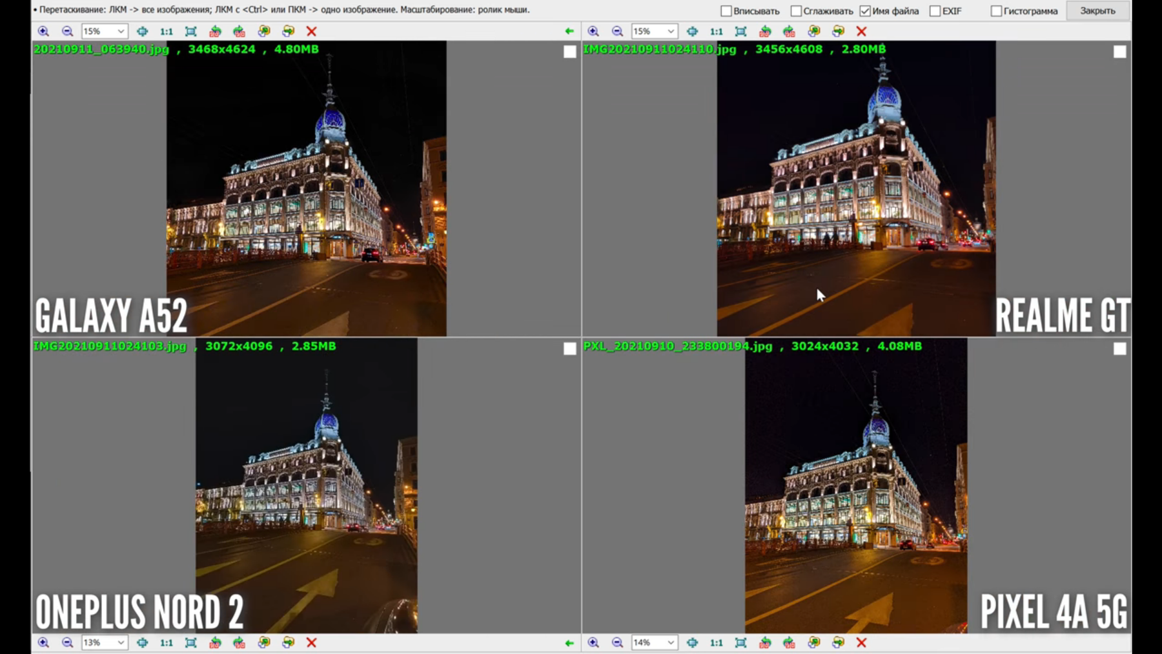The width and height of the screenshot is (1162, 654).
Task: Click green left arrow in bottom toolbar
Action: click(569, 642)
